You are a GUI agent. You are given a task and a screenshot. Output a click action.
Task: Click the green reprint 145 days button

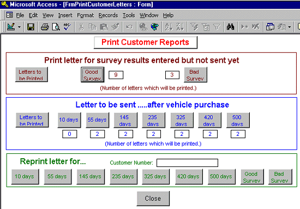pos(91,176)
